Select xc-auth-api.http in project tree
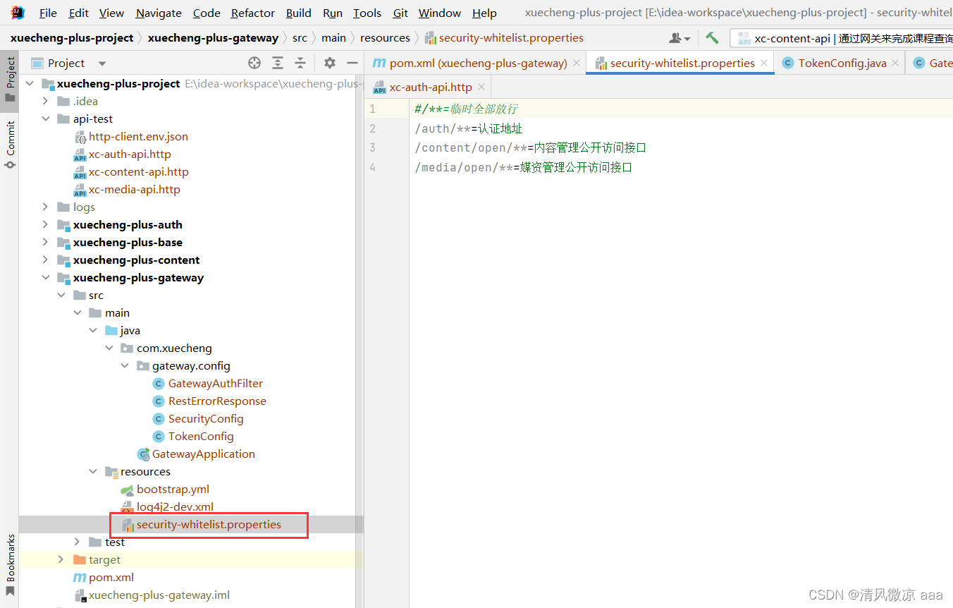 click(130, 154)
